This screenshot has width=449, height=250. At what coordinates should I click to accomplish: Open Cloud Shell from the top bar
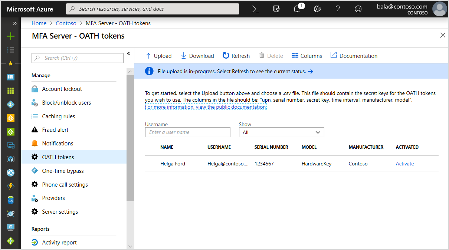256,9
